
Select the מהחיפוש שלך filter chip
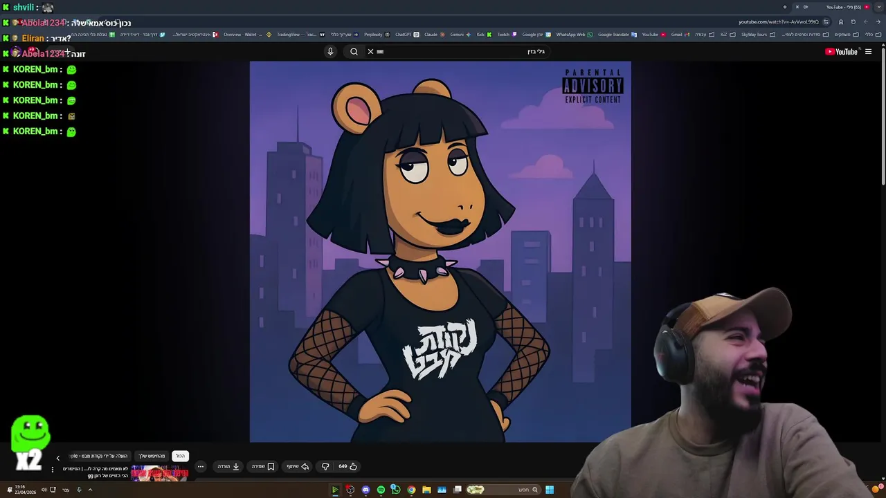pos(152,456)
